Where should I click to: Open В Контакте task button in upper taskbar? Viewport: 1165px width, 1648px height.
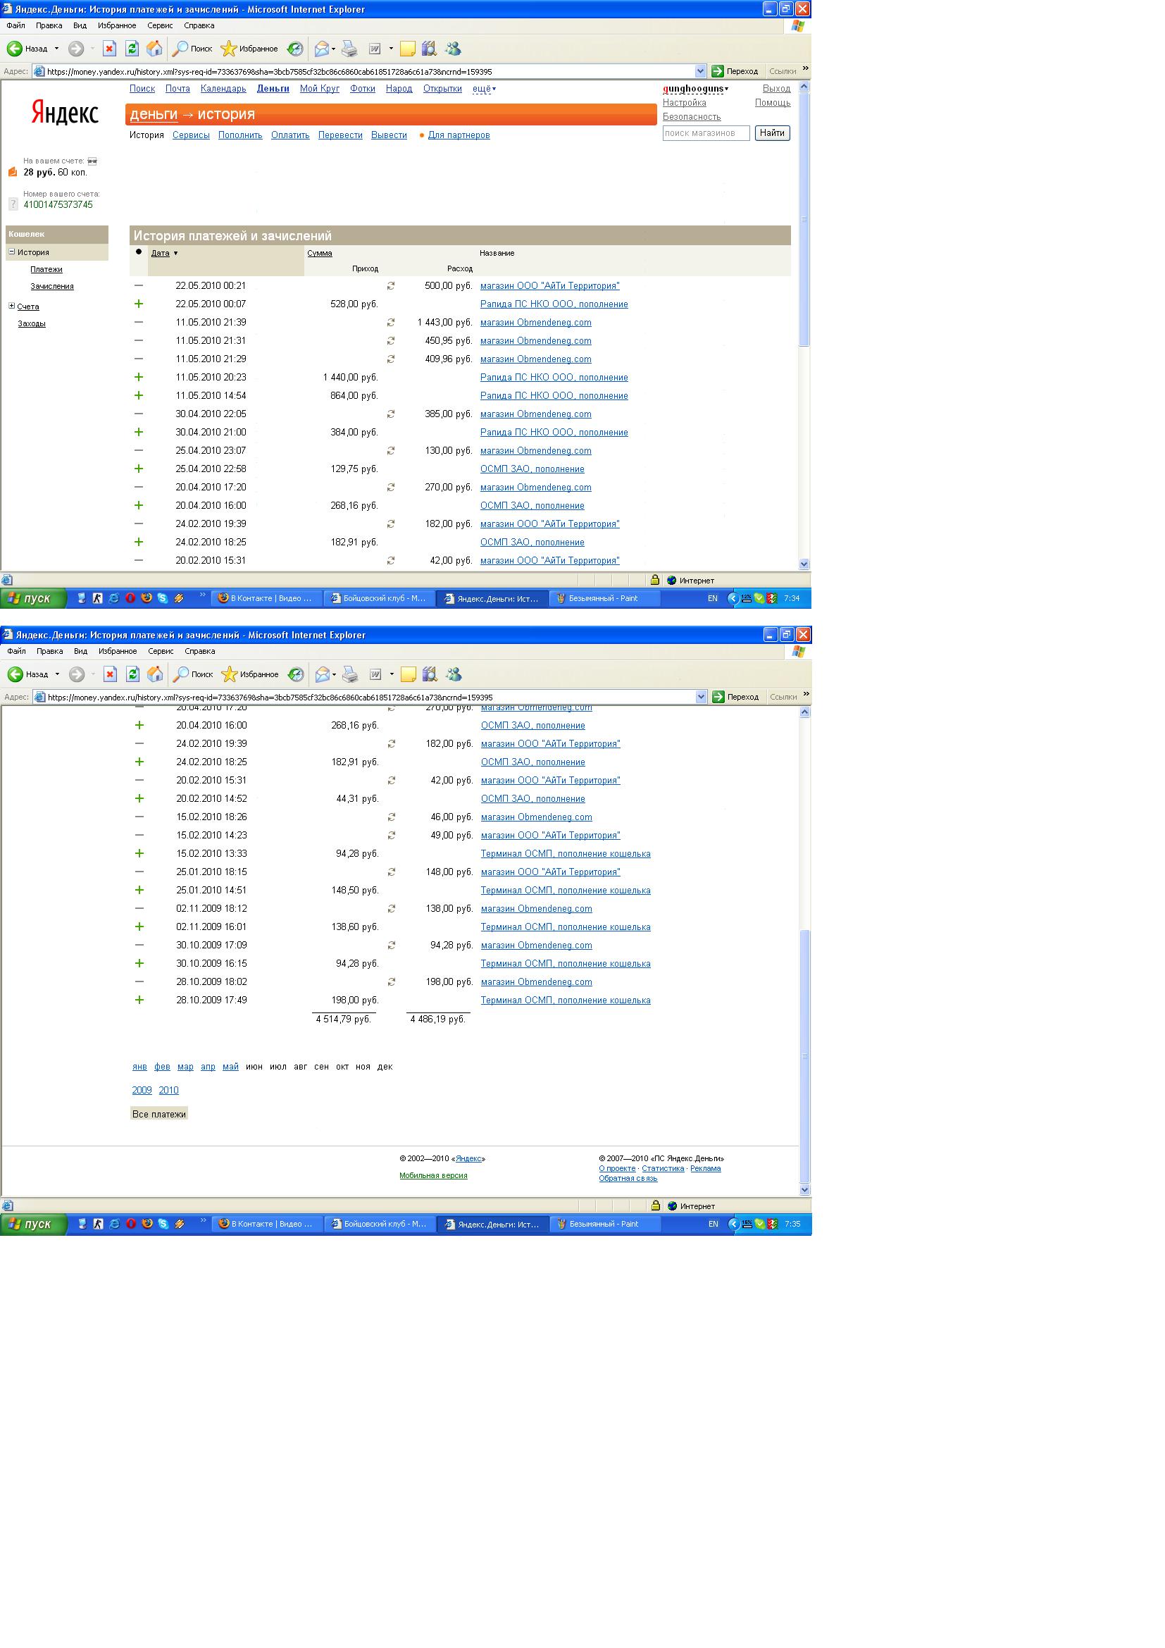[266, 598]
